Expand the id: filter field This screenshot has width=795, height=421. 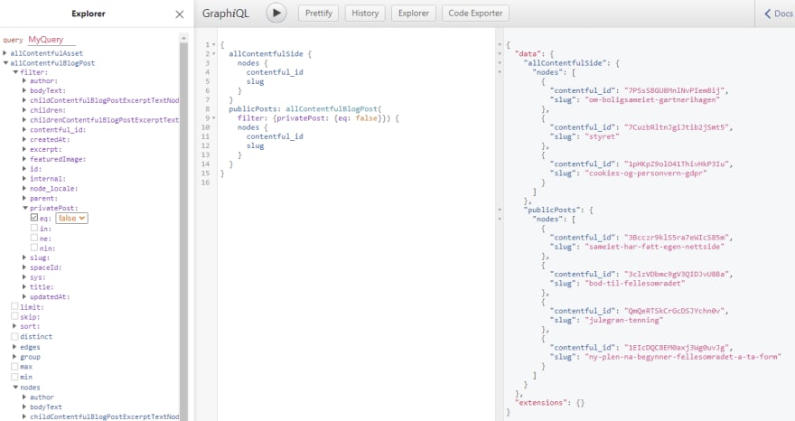click(24, 169)
